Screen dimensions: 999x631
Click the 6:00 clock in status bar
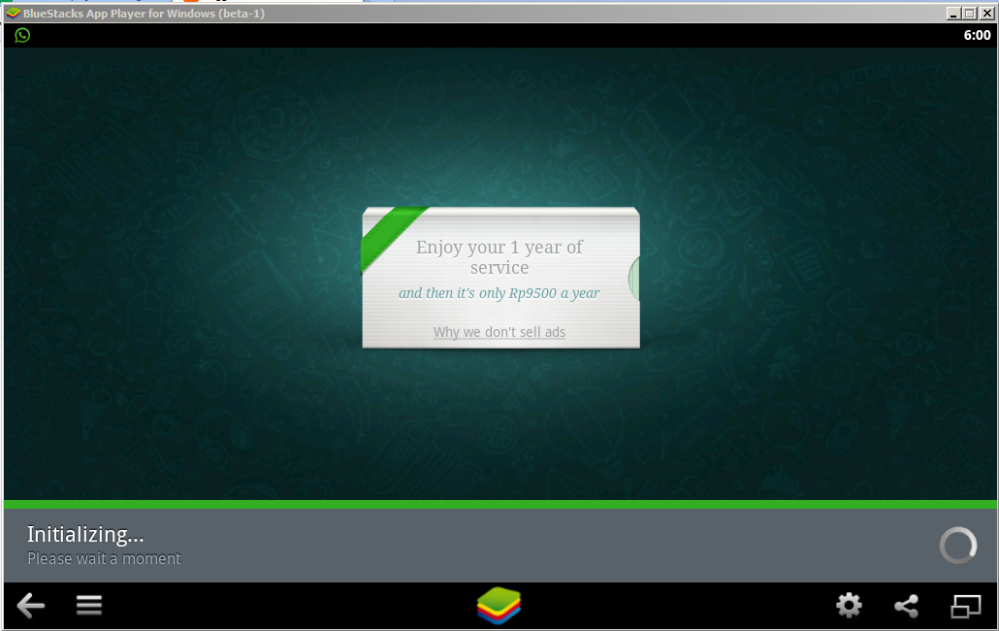click(977, 36)
